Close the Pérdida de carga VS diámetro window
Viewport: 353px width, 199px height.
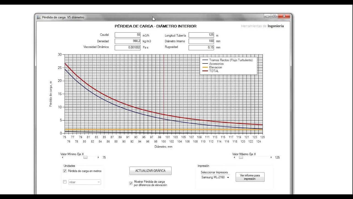coord(284,16)
